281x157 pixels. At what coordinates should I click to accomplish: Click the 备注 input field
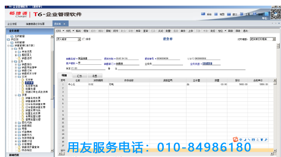click(x=181, y=68)
